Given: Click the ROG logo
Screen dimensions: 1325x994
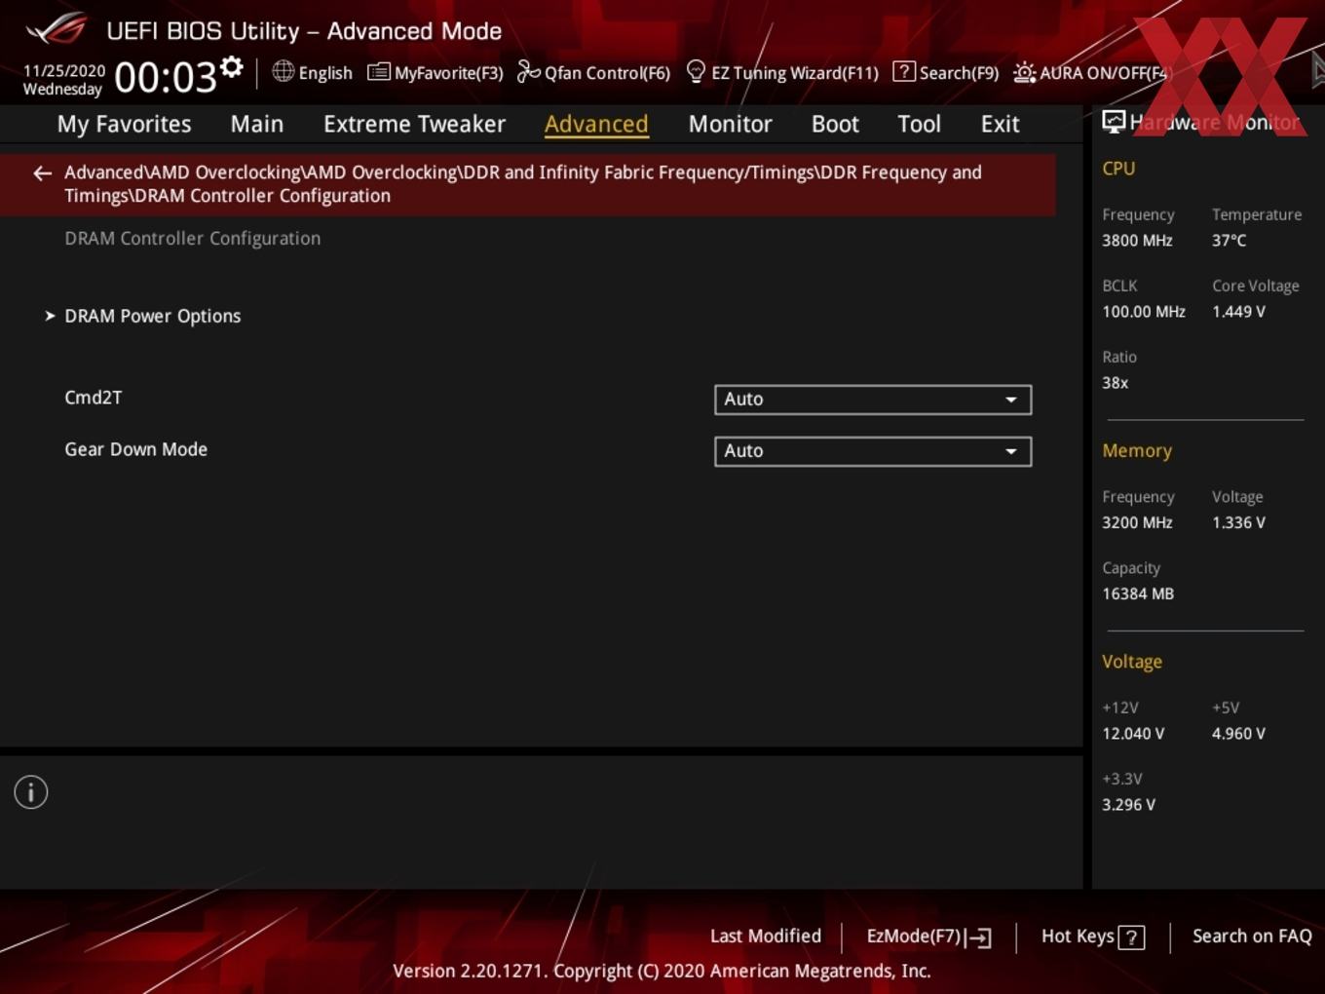Looking at the screenshot, I should (57, 29).
